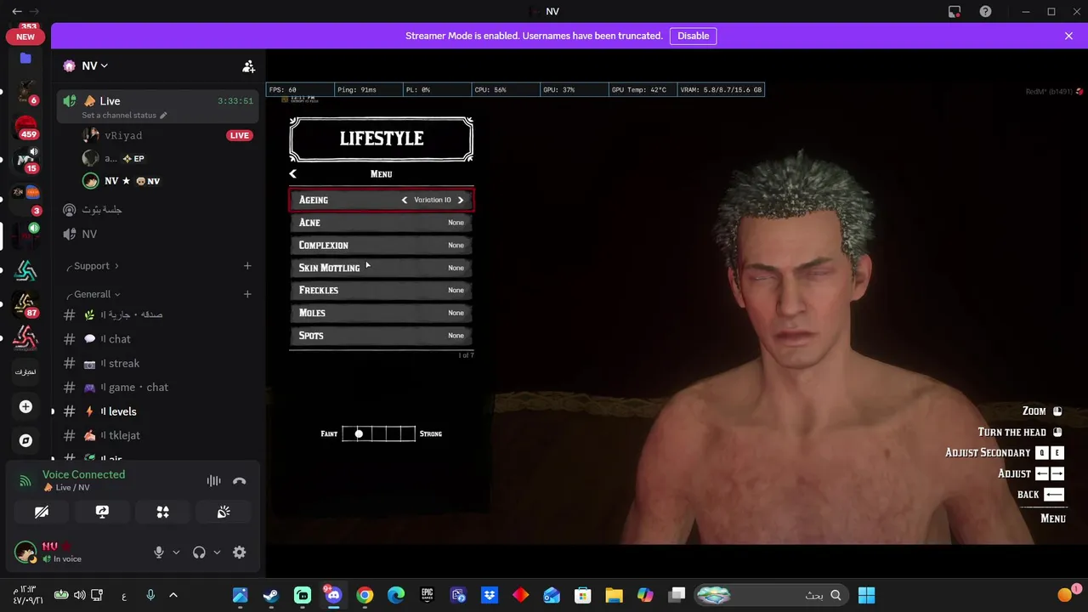
Task: Open the Windows Start menu
Action: (x=866, y=595)
